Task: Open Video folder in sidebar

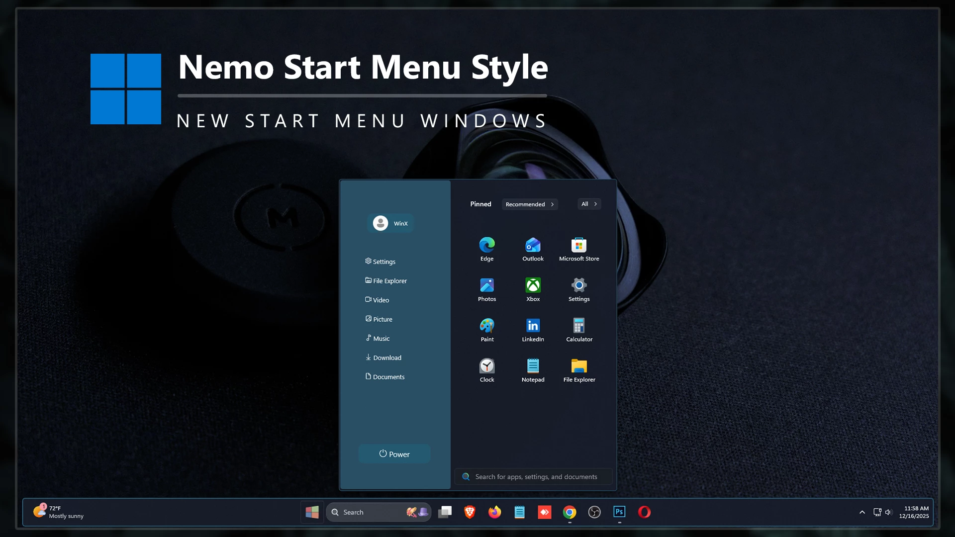Action: (x=377, y=300)
